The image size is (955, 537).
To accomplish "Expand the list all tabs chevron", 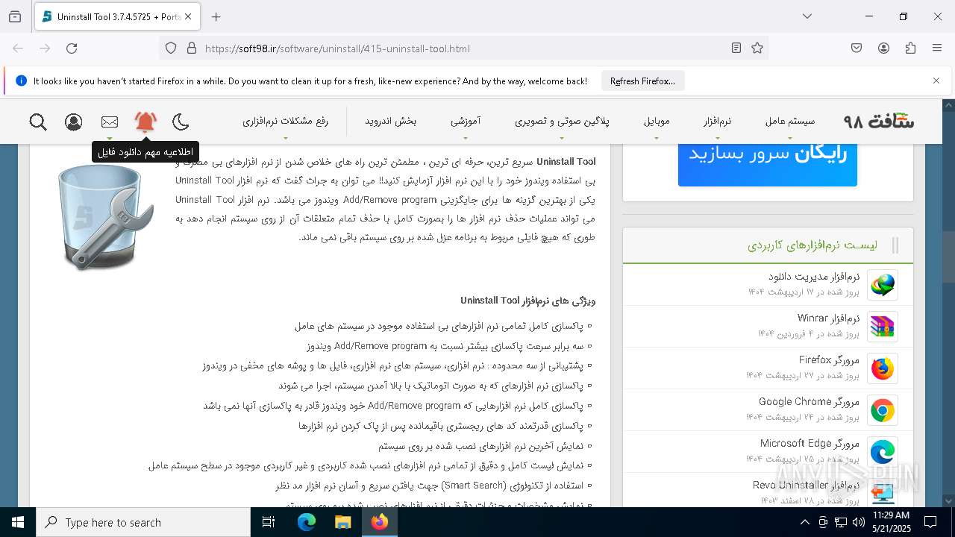I will pos(807,16).
